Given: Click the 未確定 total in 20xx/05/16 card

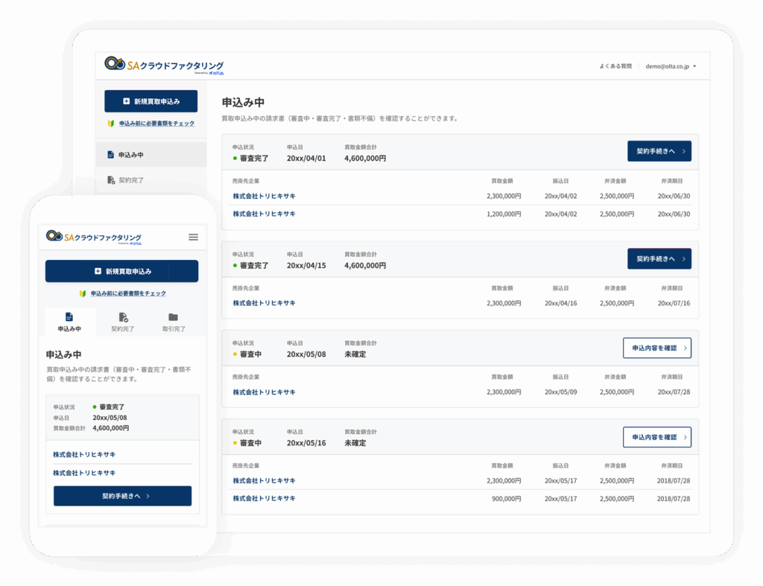Looking at the screenshot, I should pyautogui.click(x=355, y=443).
